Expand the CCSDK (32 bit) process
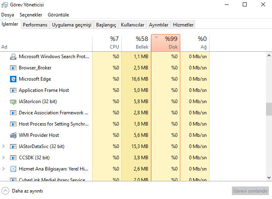Image resolution: width=272 pixels, height=199 pixels. point(3,158)
